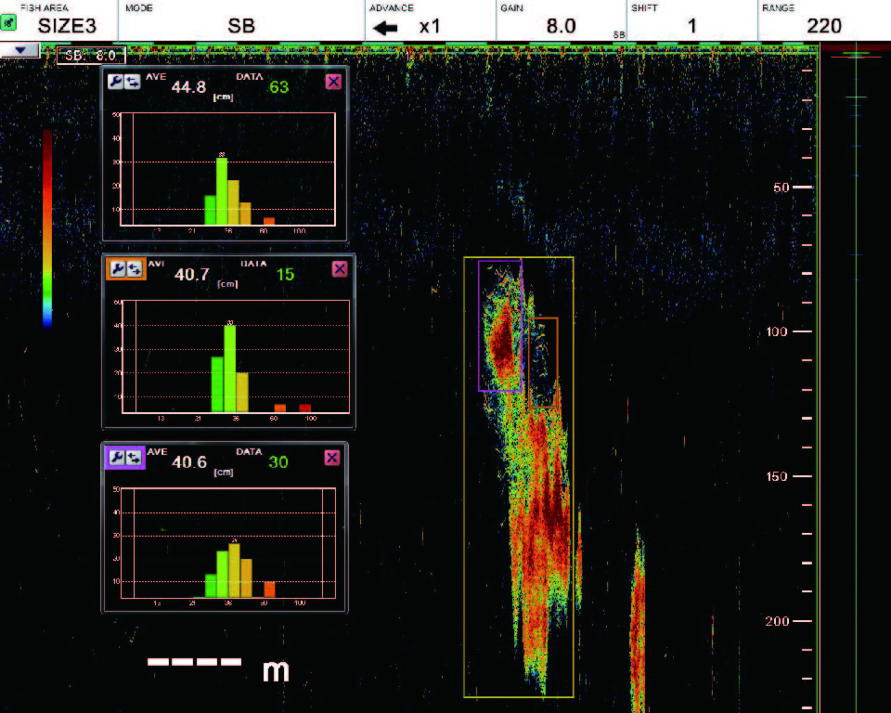This screenshot has width=891, height=713.
Task: Click the DATA count 15
Action: 285,275
